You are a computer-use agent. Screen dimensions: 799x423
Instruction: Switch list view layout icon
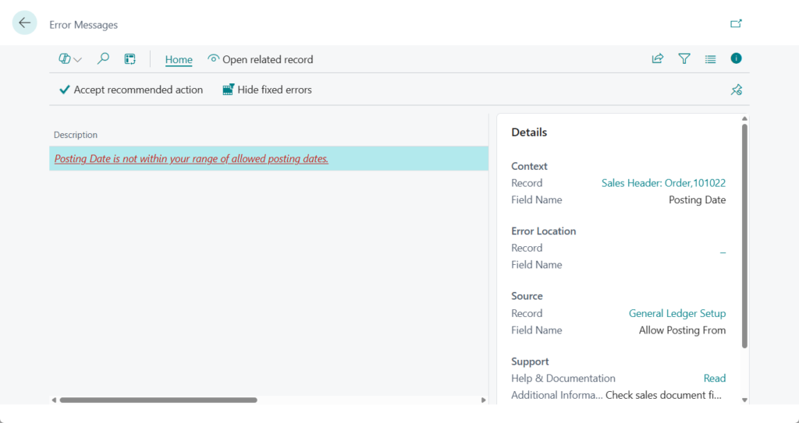[710, 59]
